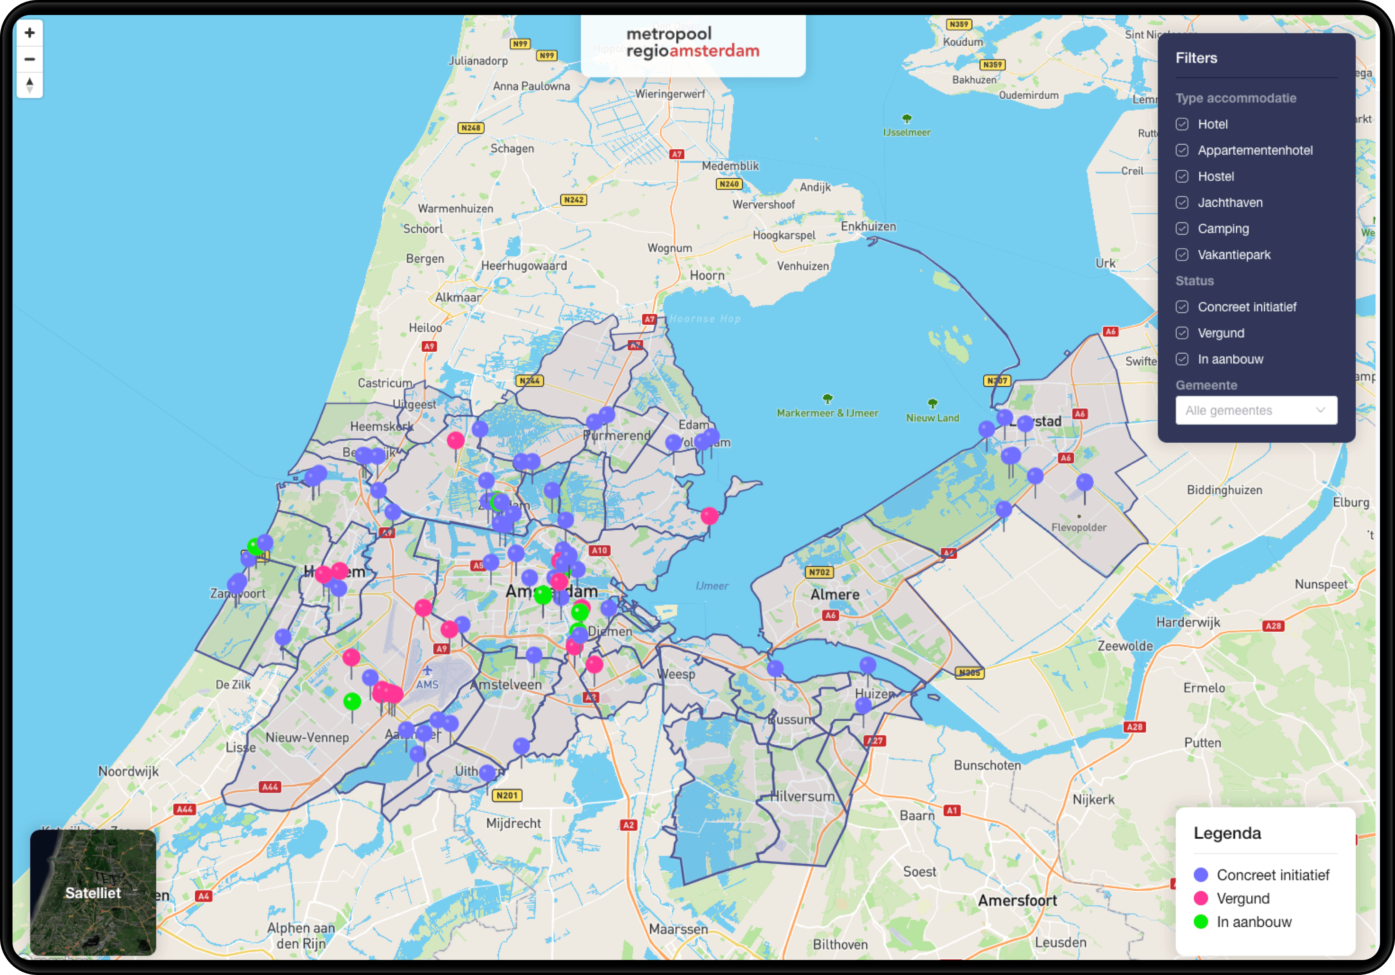This screenshot has width=1395, height=975.
Task: Click the AMS airport icon
Action: click(427, 671)
